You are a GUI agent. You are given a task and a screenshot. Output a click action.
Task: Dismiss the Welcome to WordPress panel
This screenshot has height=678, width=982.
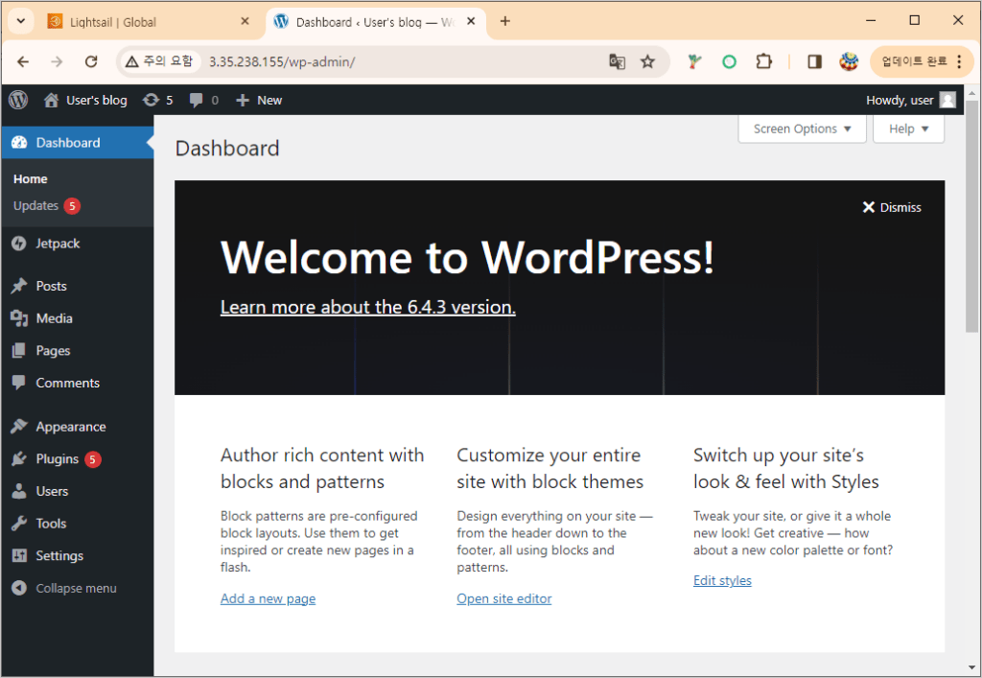point(892,207)
